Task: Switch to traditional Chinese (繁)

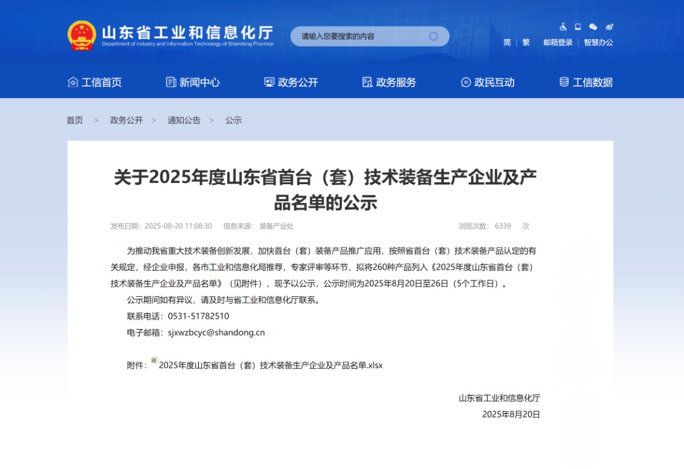Action: pyautogui.click(x=526, y=42)
